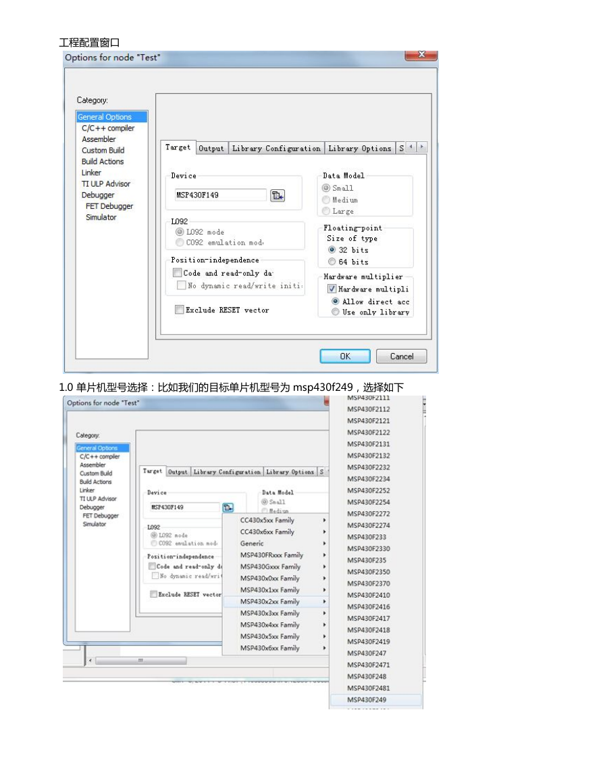Open Library Options tab in upper dialog
This screenshot has height=781, width=603.
coord(360,149)
